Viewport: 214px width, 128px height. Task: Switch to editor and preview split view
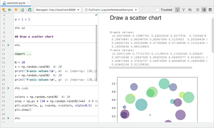click(204, 10)
